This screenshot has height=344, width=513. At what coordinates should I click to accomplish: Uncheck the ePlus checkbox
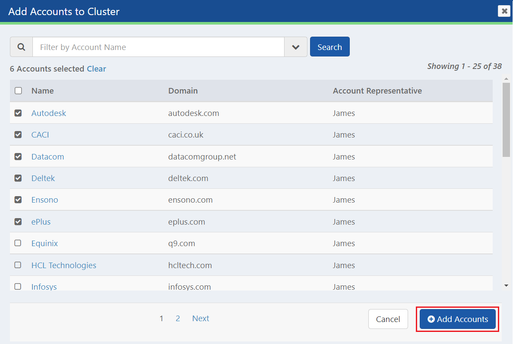pos(18,222)
